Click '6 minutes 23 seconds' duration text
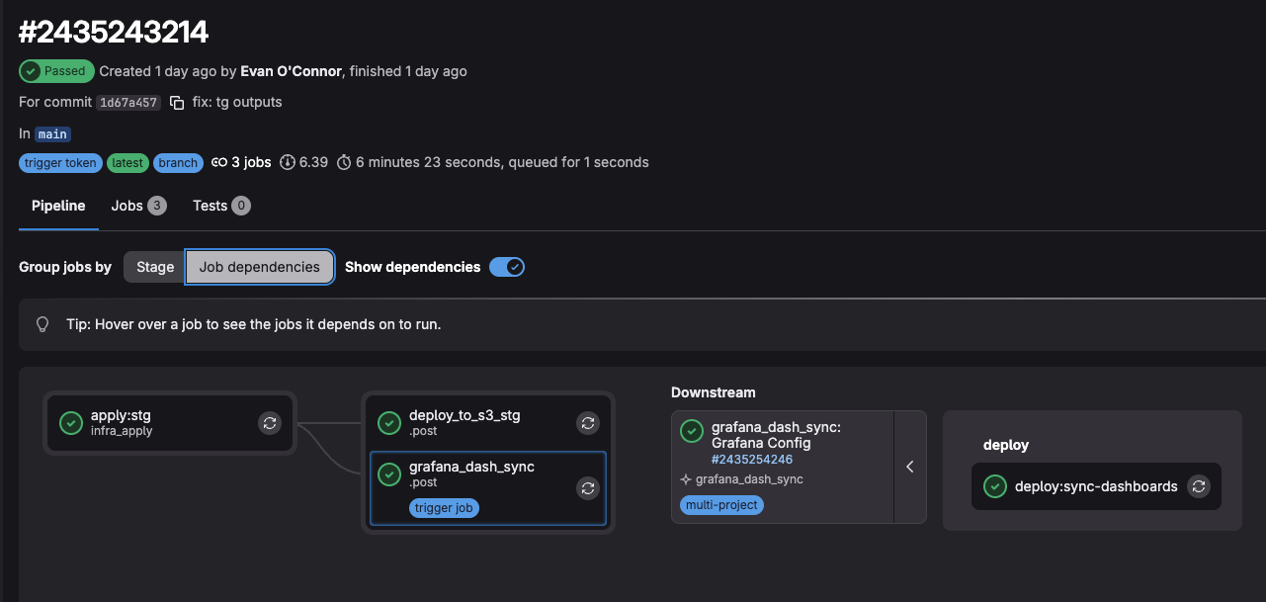The height and width of the screenshot is (602, 1266). coord(430,162)
